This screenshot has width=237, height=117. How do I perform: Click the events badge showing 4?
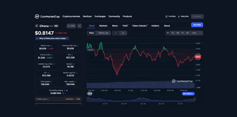click(90, 94)
